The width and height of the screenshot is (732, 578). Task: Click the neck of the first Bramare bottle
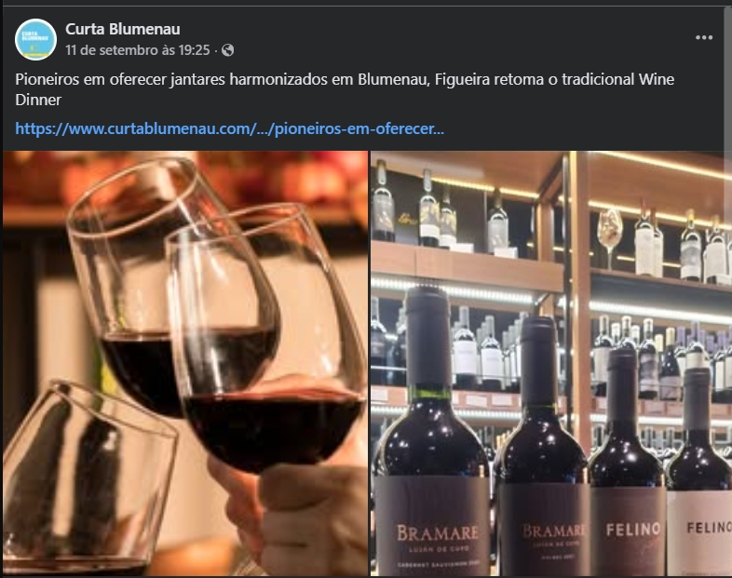tap(428, 338)
